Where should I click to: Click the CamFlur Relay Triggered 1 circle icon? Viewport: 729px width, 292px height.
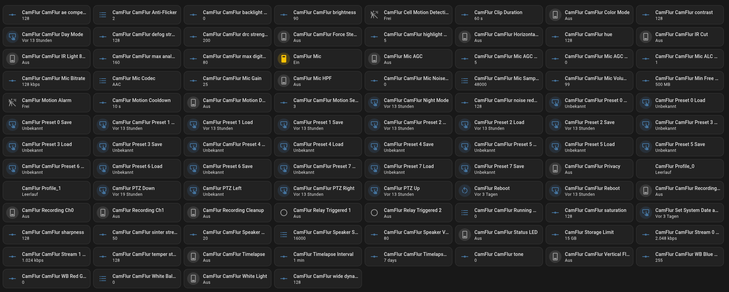coord(284,213)
